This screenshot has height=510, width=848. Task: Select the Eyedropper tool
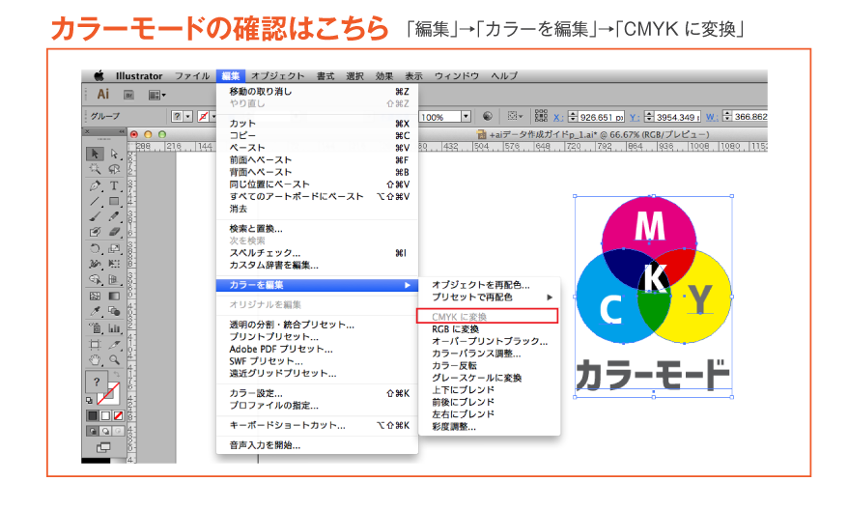pos(95,312)
